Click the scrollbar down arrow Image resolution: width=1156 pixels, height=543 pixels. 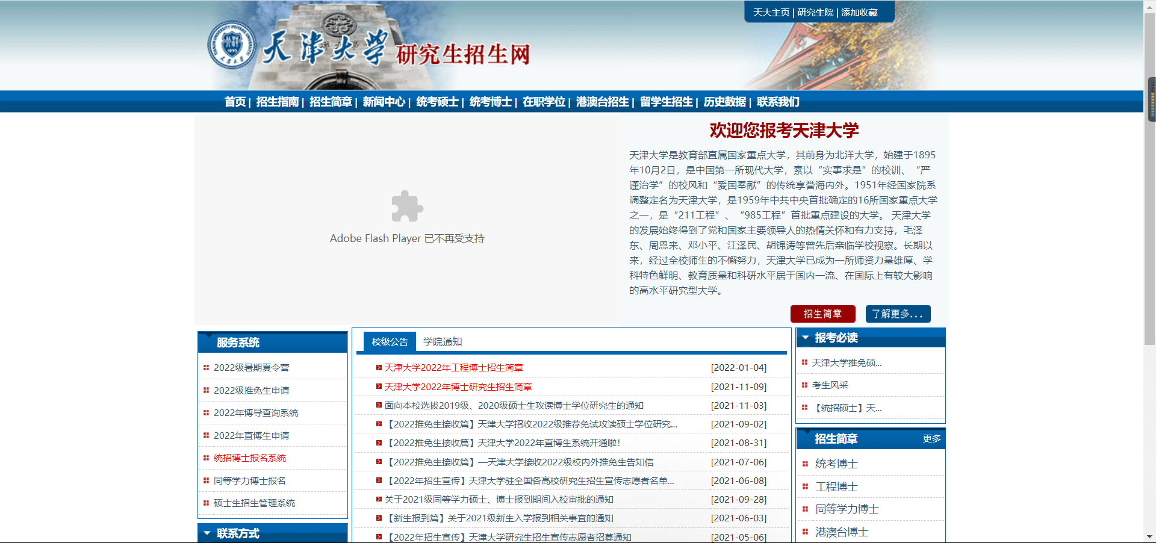pos(1150,536)
